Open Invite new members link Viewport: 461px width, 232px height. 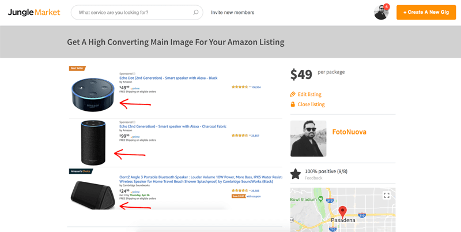tap(233, 12)
